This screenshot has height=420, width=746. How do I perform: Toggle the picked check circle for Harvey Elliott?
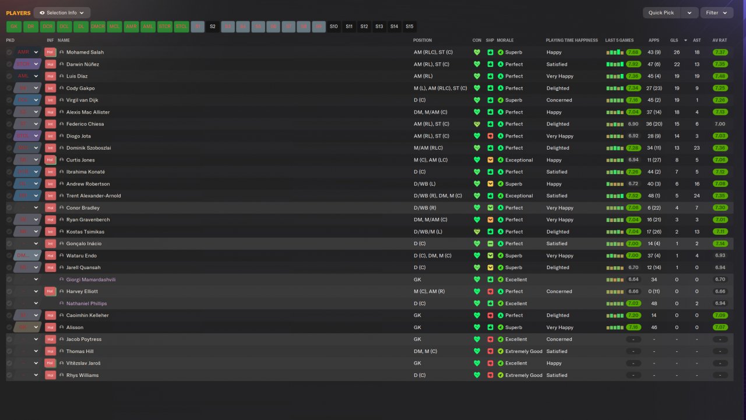click(x=9, y=291)
